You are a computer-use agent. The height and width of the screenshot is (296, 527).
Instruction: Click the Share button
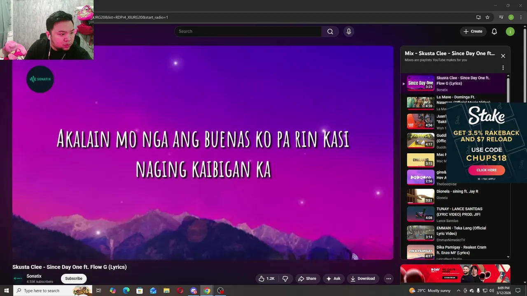coord(307,279)
